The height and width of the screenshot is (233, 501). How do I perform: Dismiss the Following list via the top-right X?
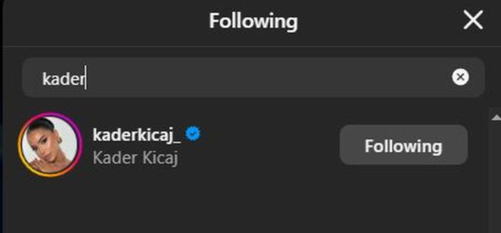[473, 20]
